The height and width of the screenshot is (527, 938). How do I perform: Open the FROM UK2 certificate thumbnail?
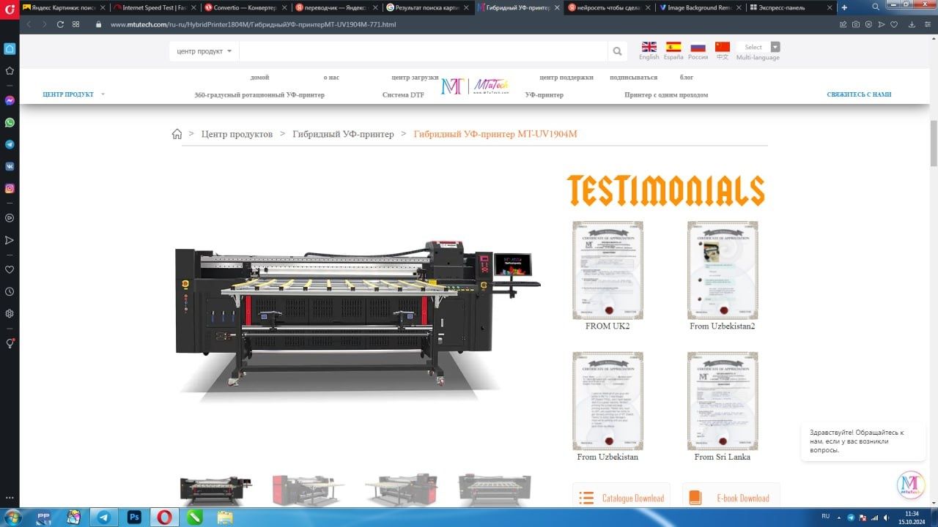608,270
